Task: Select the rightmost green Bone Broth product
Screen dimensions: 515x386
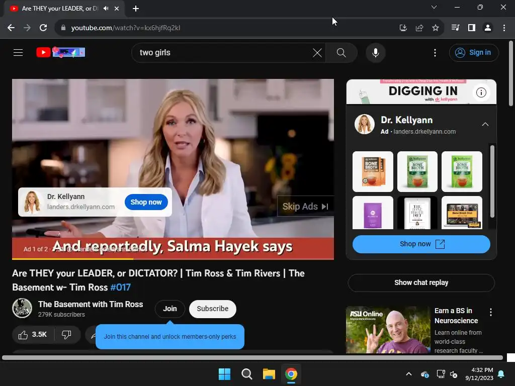Action: [x=462, y=172]
